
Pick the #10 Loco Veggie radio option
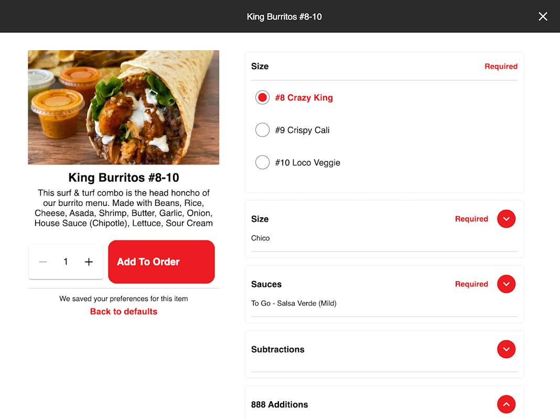pyautogui.click(x=262, y=162)
